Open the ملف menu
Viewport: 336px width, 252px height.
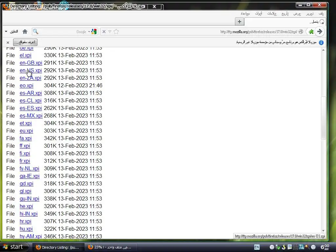click(321, 13)
